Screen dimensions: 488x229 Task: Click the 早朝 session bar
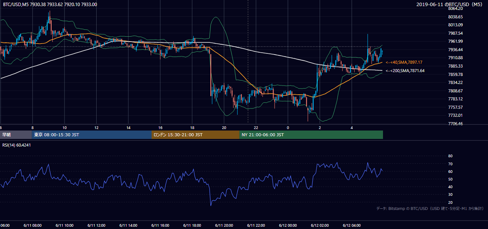pos(16,135)
